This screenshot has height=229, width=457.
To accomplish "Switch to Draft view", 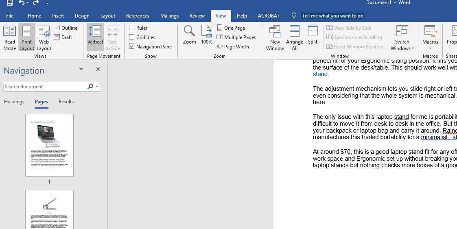I will 63,37.
